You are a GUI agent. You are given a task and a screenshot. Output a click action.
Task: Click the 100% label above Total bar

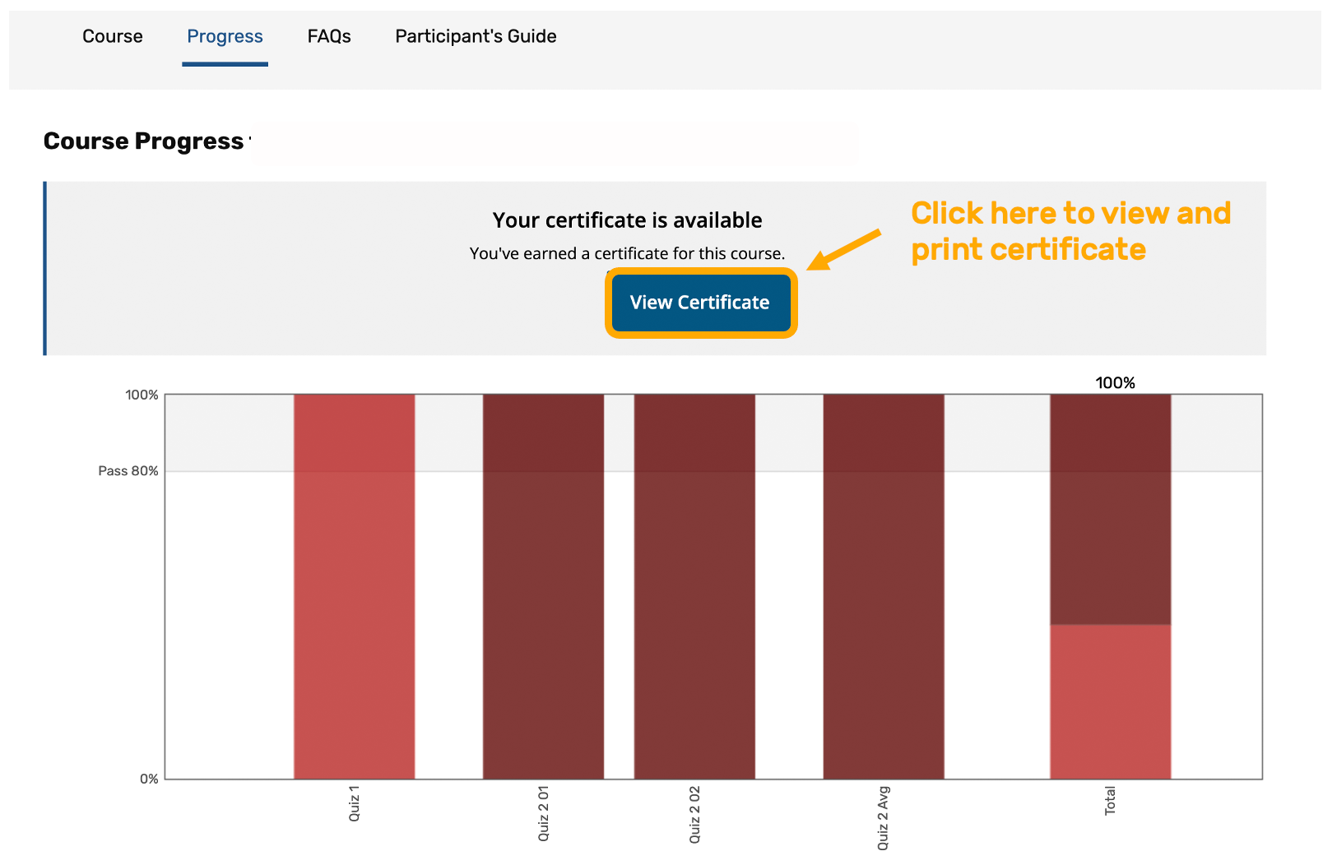[1115, 383]
